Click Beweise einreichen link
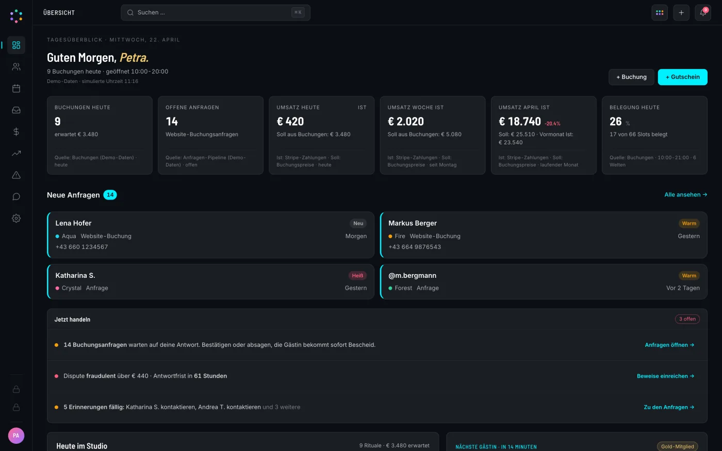 pos(666,376)
